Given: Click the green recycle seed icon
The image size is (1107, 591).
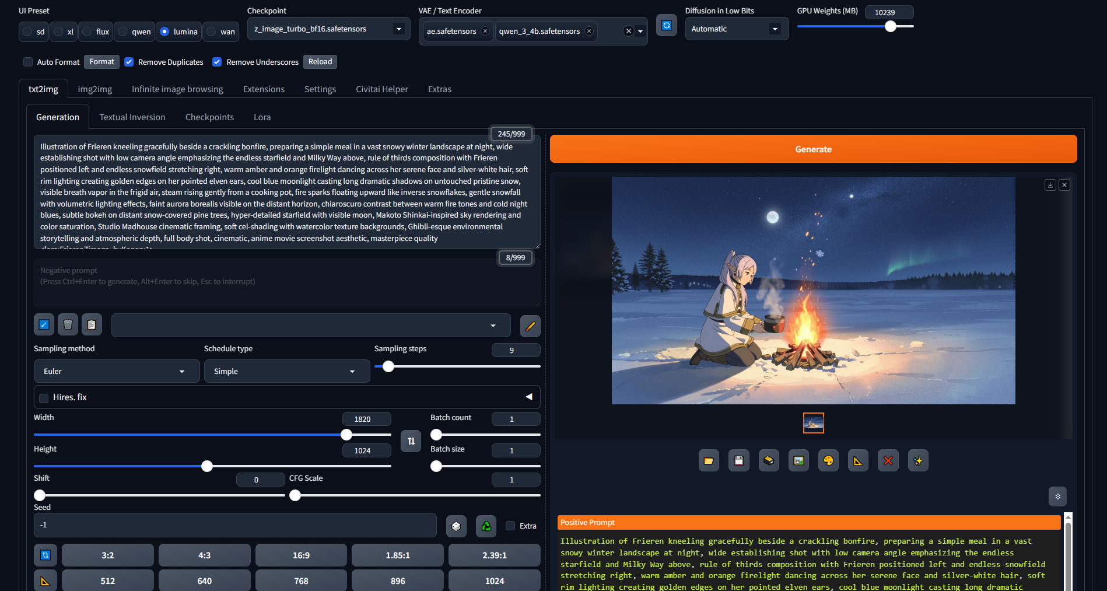Looking at the screenshot, I should [486, 526].
